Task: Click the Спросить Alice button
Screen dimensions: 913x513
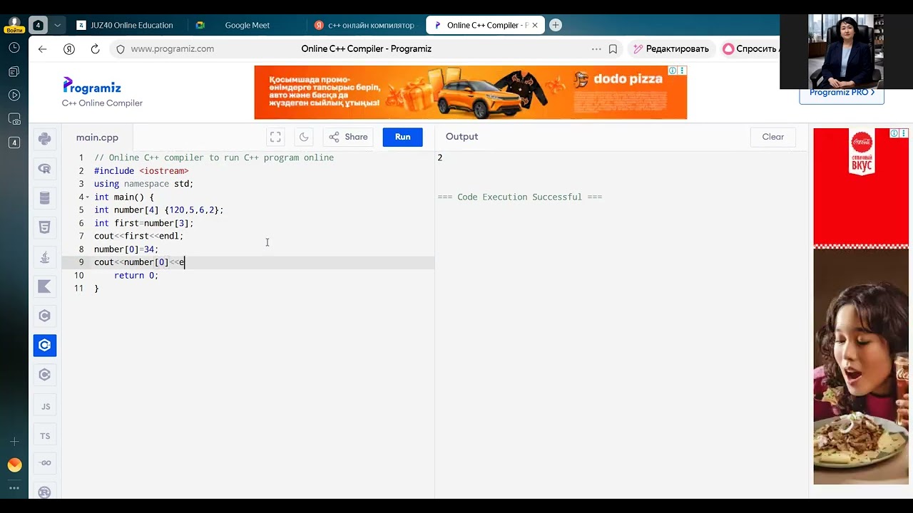Action: (750, 49)
